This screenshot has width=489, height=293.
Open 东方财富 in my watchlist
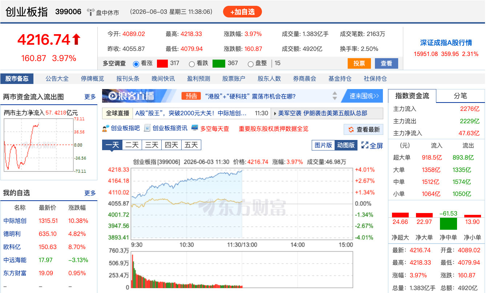15,273
